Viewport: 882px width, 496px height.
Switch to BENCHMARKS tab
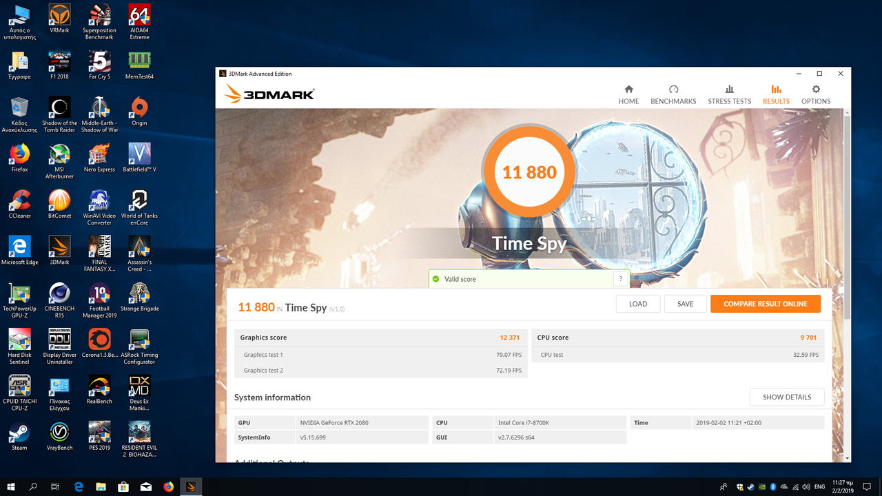673,95
